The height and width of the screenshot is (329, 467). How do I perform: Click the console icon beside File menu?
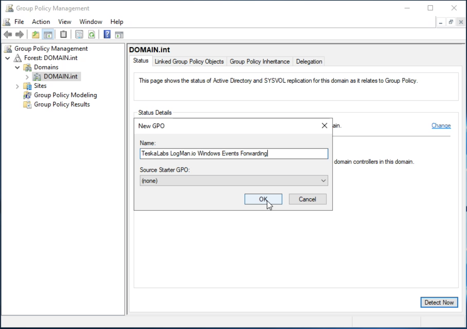click(x=7, y=22)
